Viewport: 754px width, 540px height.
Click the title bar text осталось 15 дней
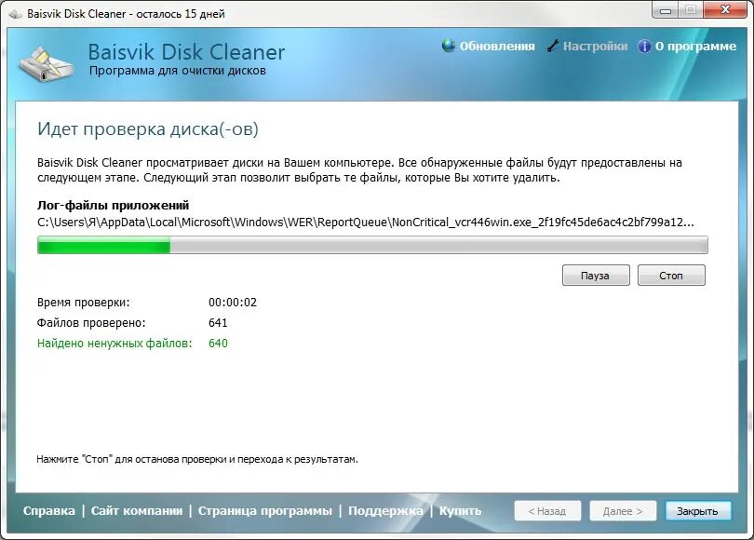pyautogui.click(x=181, y=14)
